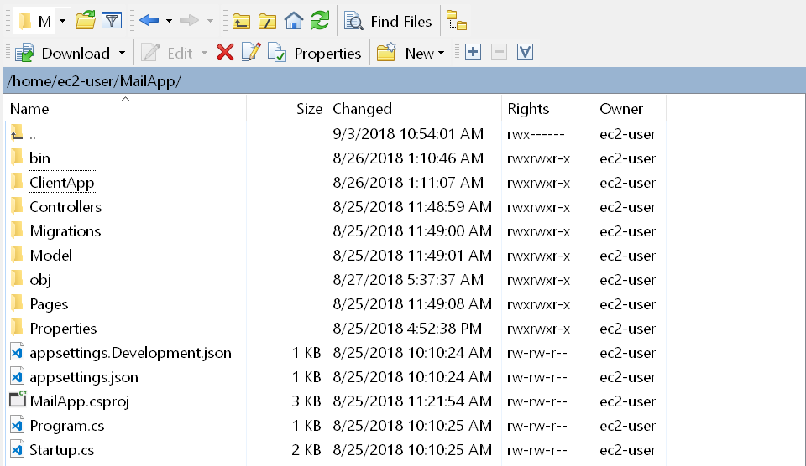
Task: Expand the Download dropdown arrow
Action: click(x=122, y=53)
